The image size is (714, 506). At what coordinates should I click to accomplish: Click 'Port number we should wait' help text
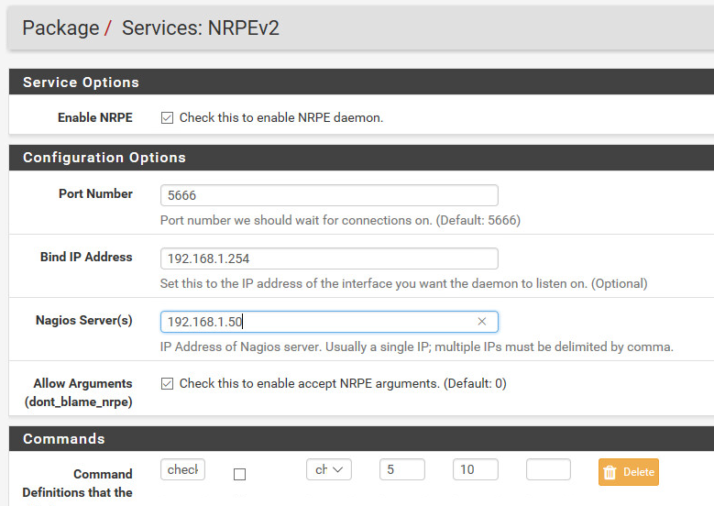[x=340, y=220]
